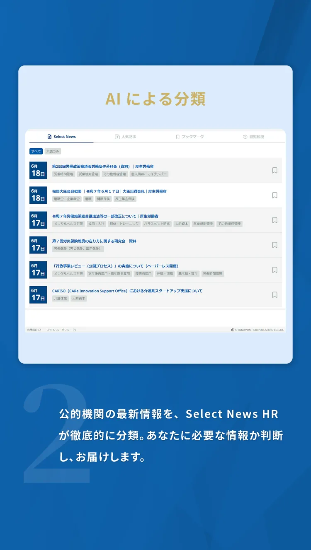Bookmark the 福岡大臣会見概要 article
This screenshot has width=311, height=550.
point(275,195)
